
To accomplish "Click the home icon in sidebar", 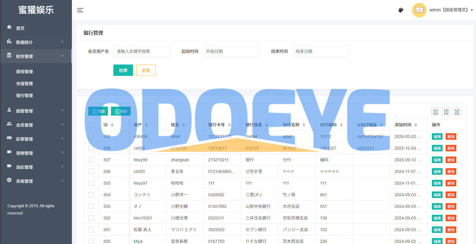I will coord(9,27).
